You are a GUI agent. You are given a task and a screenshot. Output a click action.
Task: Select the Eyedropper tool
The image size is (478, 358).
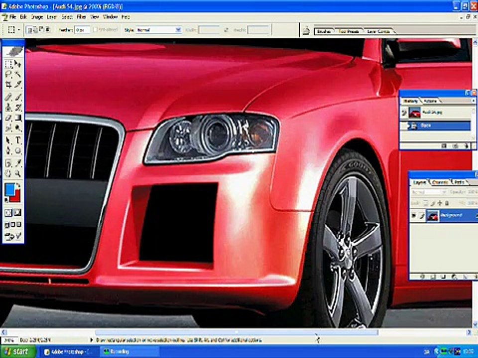point(18,164)
